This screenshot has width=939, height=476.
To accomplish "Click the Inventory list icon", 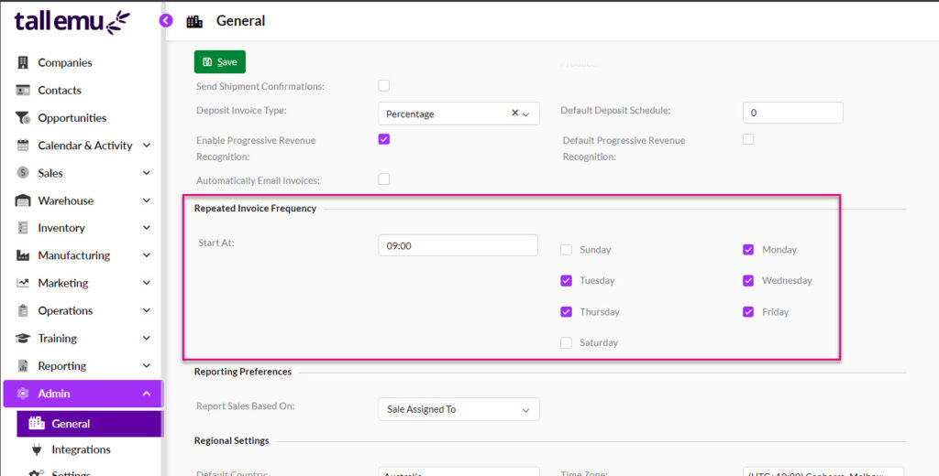I will point(23,228).
